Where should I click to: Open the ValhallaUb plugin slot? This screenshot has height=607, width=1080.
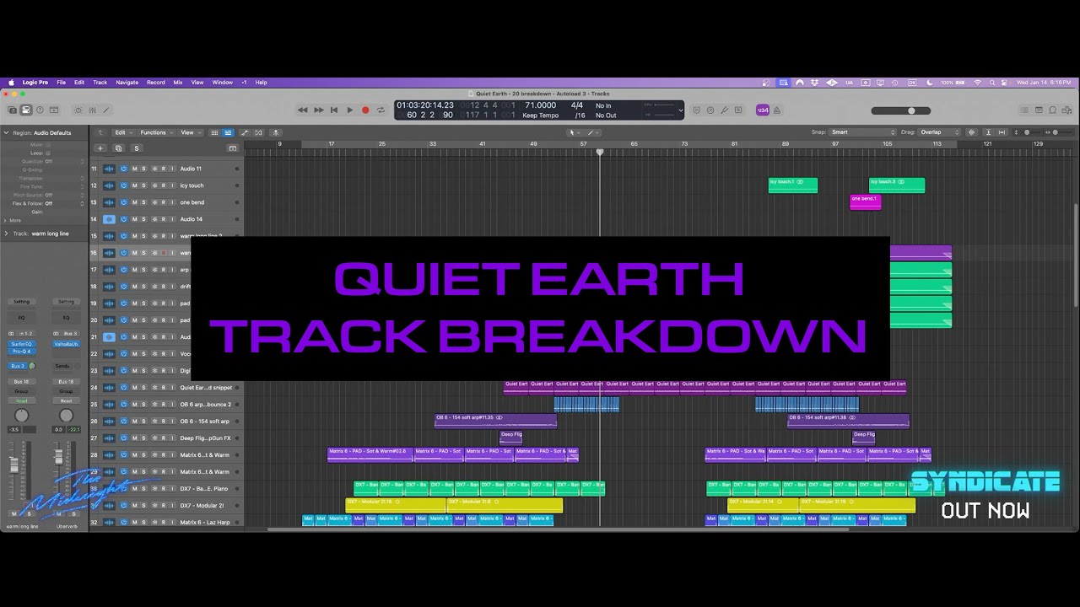[67, 344]
